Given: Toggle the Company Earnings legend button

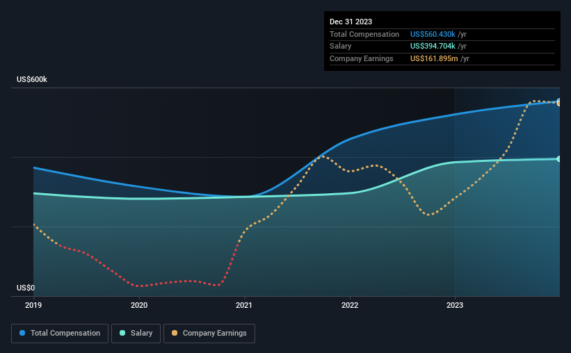Looking at the screenshot, I should pyautogui.click(x=209, y=334).
